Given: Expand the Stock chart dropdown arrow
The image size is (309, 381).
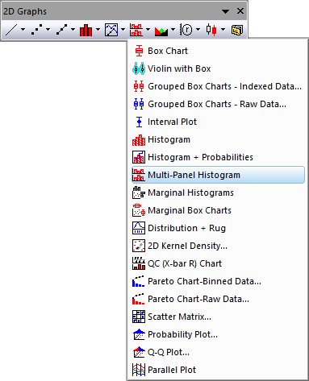Looking at the screenshot, I should (223, 30).
